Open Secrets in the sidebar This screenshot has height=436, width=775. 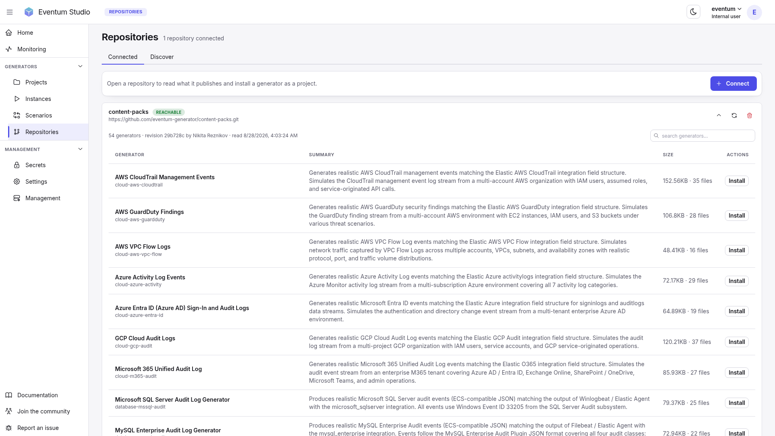(x=48, y=165)
